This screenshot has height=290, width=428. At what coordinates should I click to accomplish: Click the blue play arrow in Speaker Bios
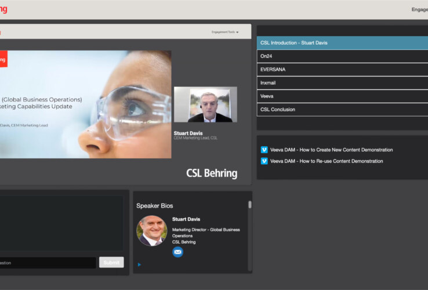tap(140, 264)
